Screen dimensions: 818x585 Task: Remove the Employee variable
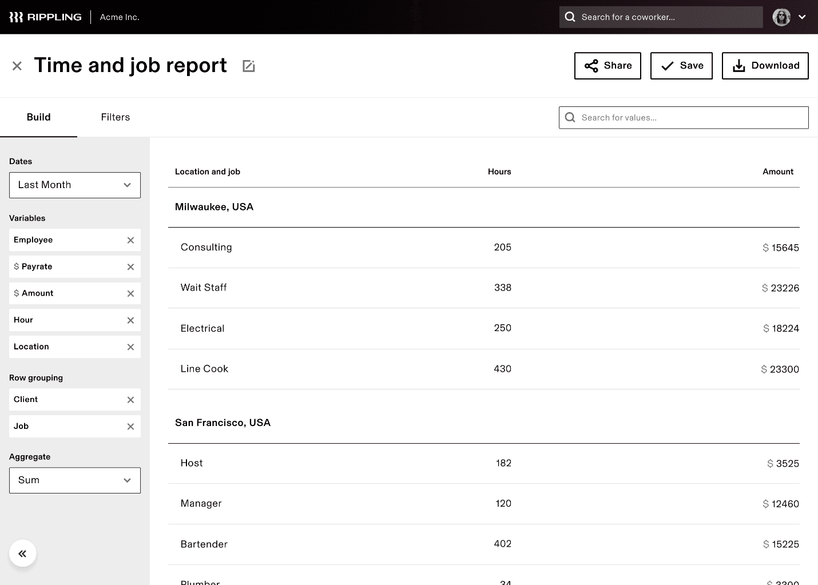click(130, 240)
